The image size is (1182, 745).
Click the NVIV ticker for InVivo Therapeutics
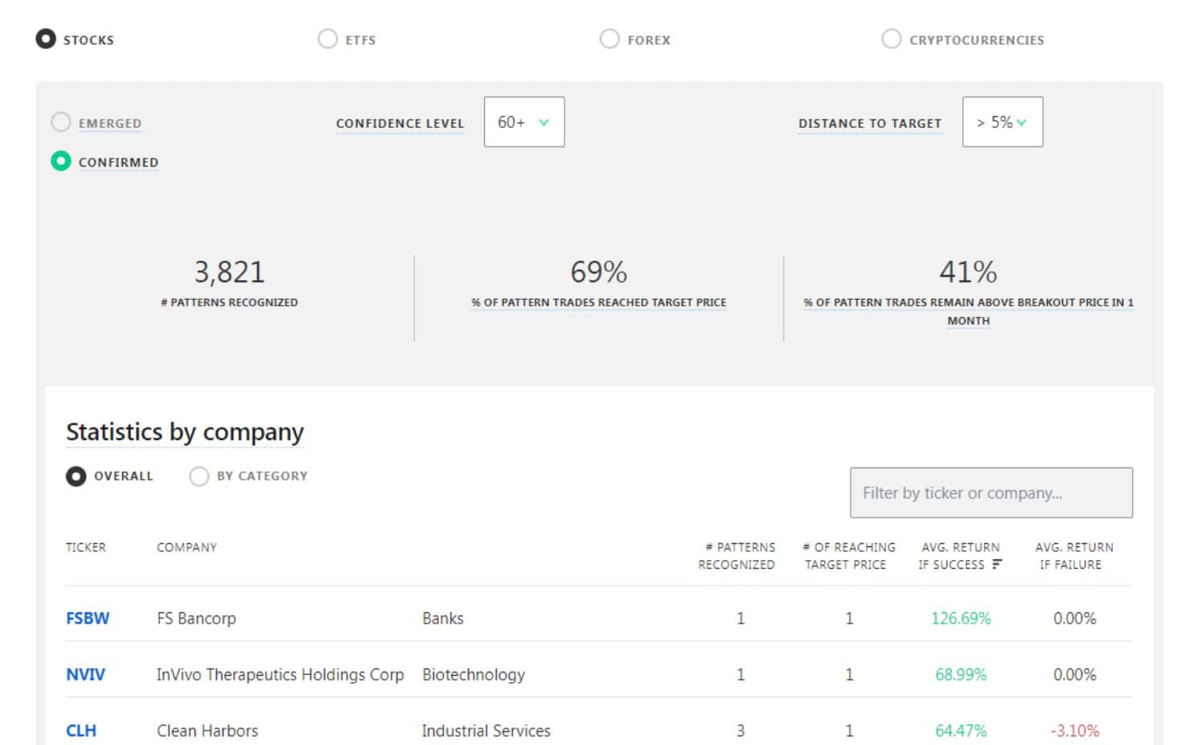pos(86,674)
